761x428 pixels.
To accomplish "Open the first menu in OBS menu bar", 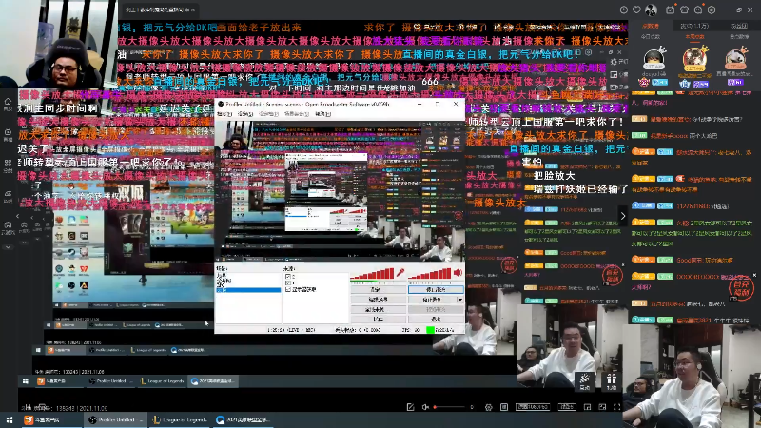I will pos(224,114).
